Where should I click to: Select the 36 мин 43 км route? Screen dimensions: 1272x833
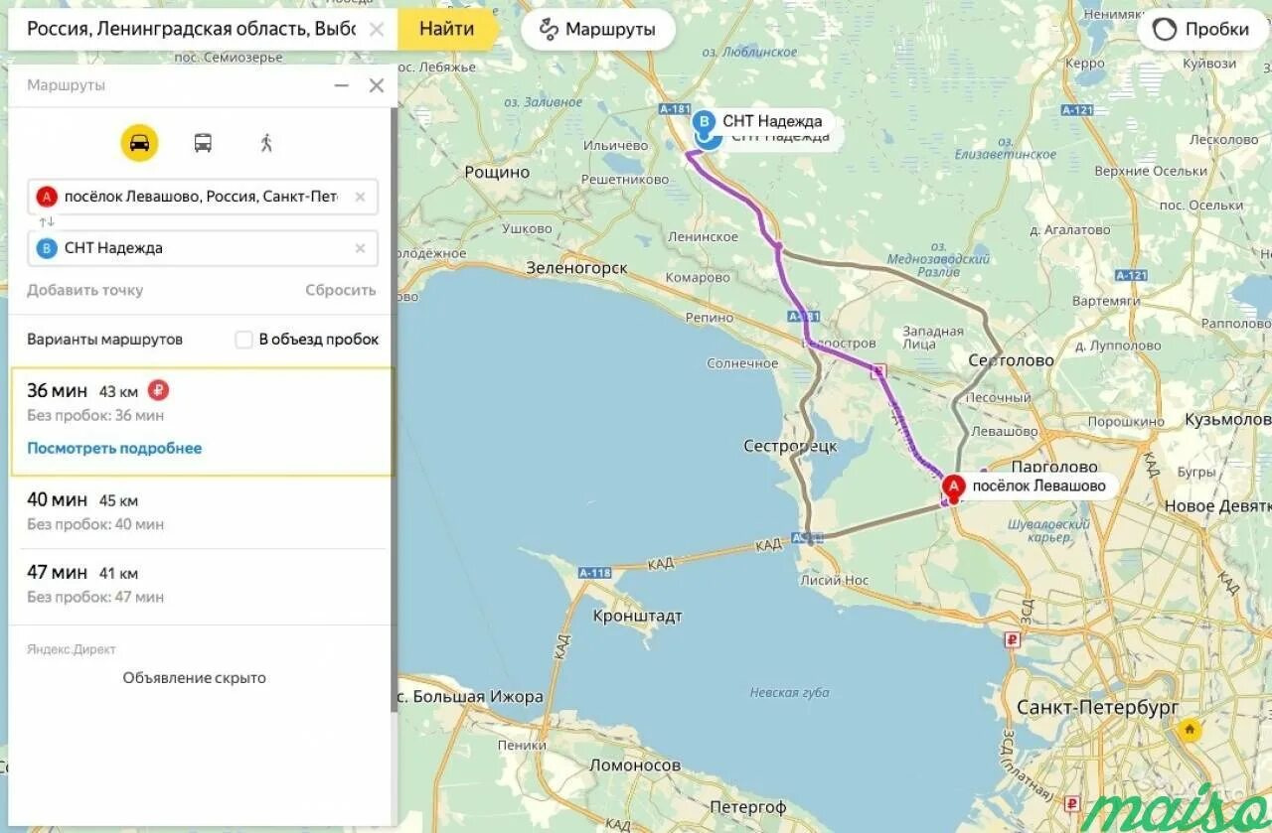click(202, 422)
